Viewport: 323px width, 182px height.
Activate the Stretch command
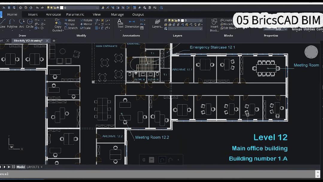pyautogui.click(x=71, y=28)
